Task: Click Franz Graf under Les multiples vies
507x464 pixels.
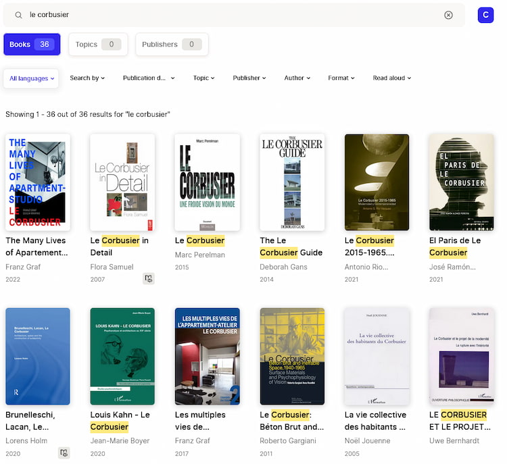Action: [x=193, y=441]
